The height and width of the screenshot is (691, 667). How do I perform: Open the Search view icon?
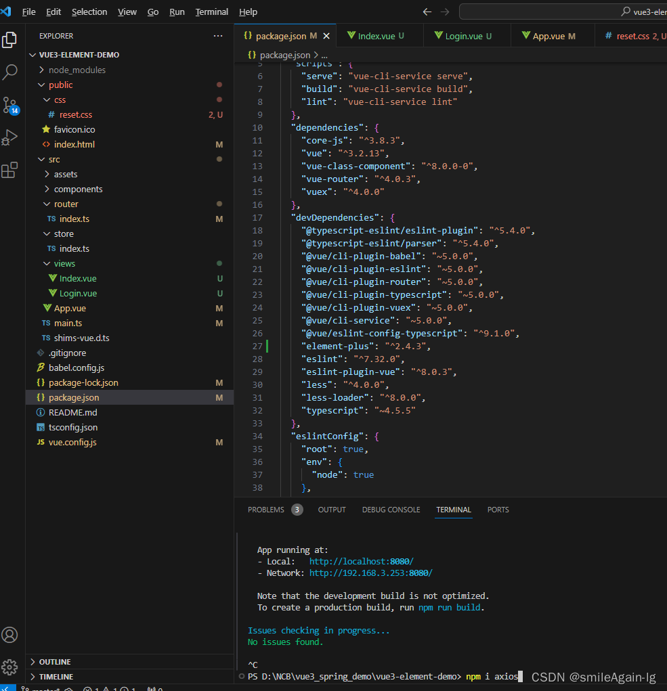click(10, 72)
